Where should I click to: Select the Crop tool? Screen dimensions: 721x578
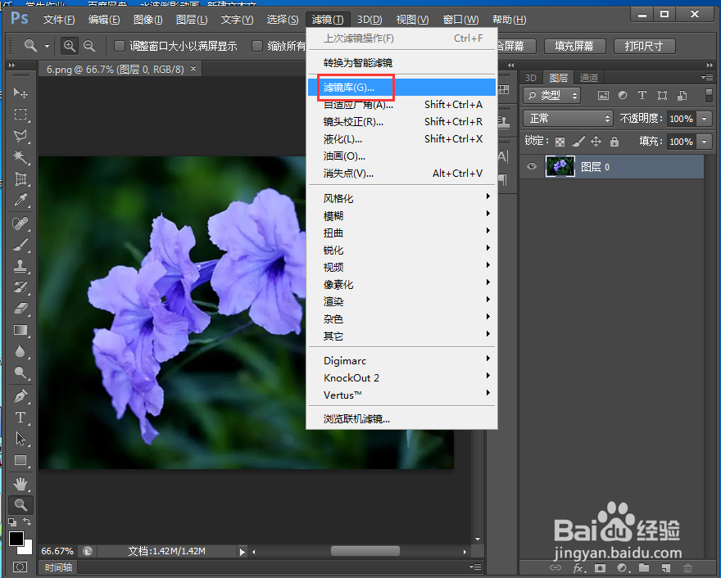coord(20,178)
